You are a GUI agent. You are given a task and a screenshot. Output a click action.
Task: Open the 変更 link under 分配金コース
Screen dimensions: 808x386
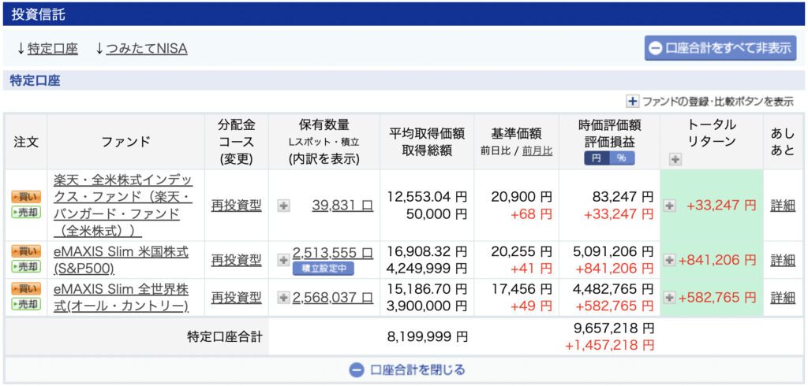click(x=237, y=158)
